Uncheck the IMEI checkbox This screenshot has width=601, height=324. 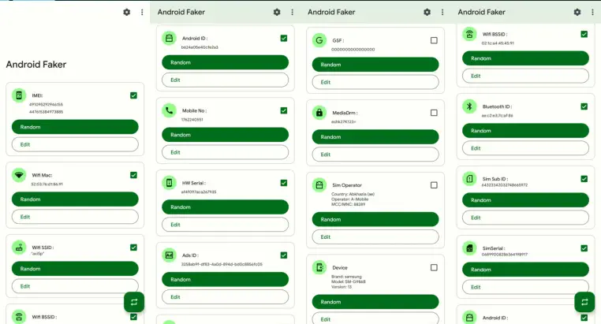(133, 95)
